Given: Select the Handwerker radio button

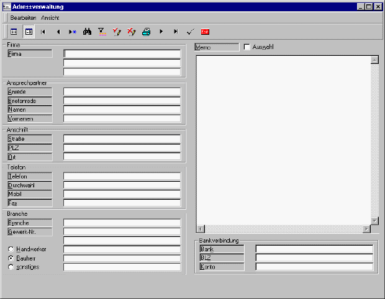Looking at the screenshot, I should pos(11,249).
